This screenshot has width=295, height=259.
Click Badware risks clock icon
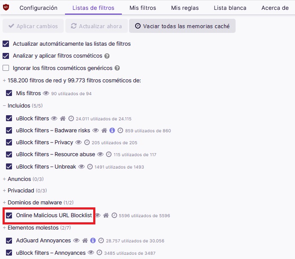click(120, 130)
